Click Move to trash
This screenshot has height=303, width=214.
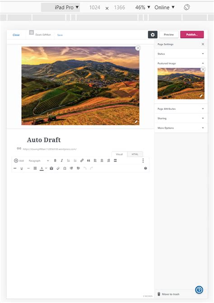168,294
